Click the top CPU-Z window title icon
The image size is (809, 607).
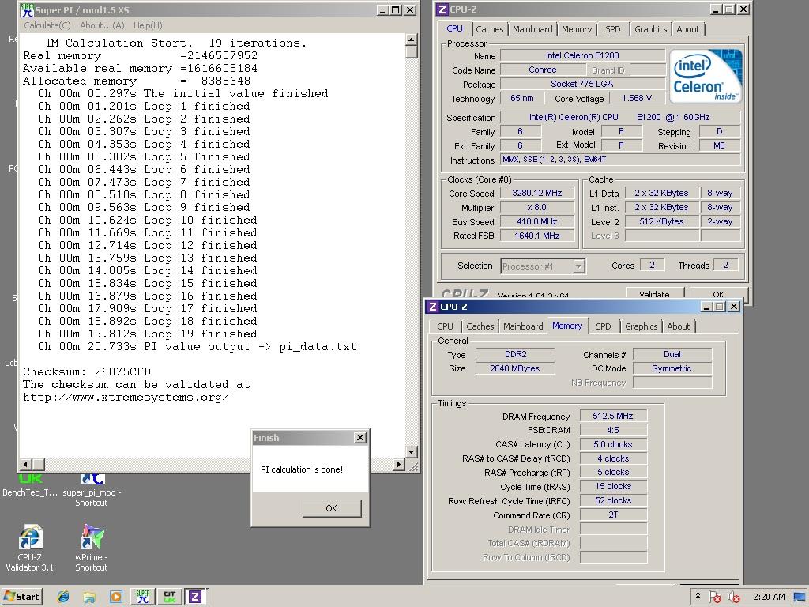[x=442, y=9]
